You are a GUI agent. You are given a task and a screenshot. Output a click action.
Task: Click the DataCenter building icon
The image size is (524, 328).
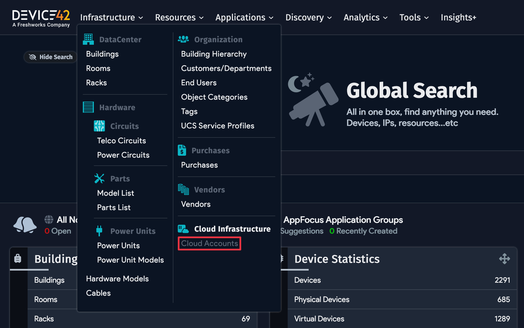(x=88, y=39)
